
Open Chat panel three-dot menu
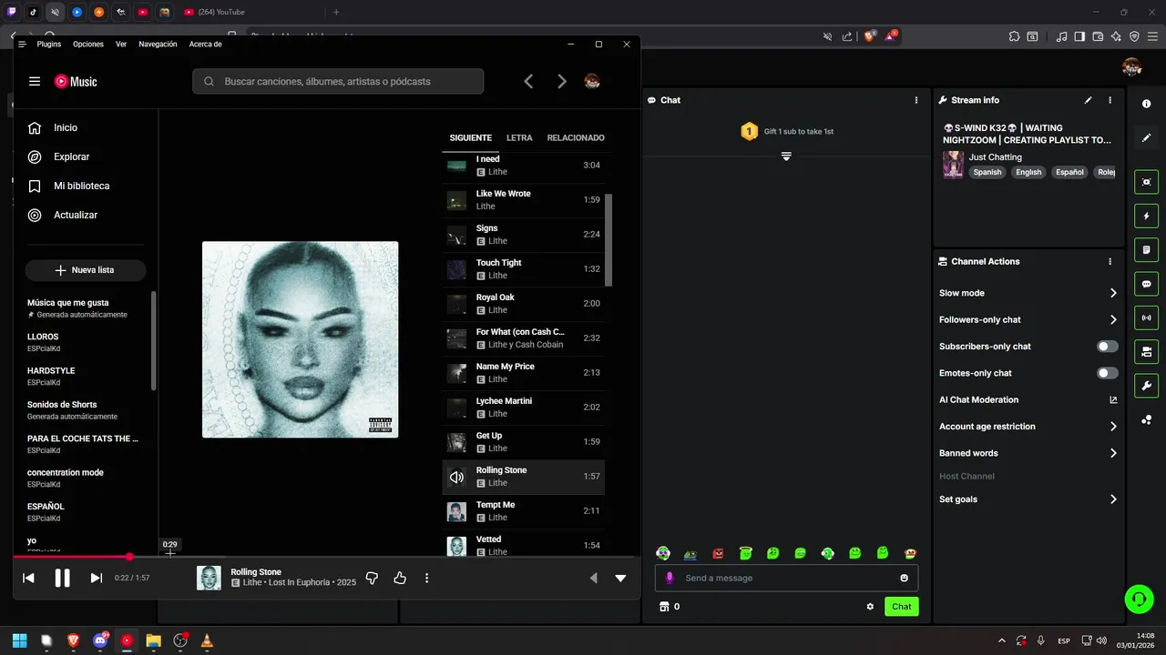[916, 100]
